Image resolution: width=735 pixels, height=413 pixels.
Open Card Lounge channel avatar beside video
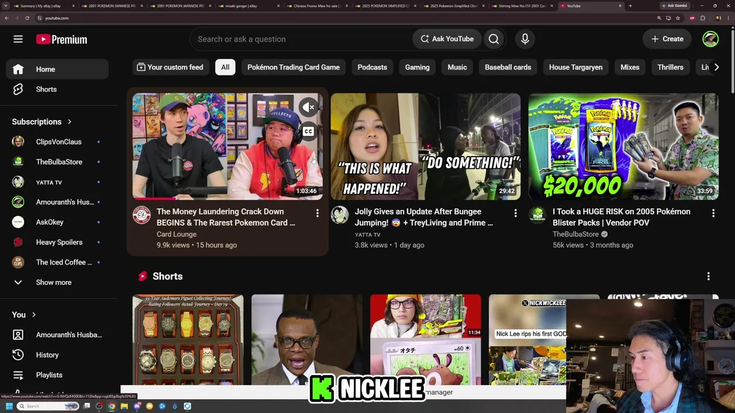pos(142,215)
